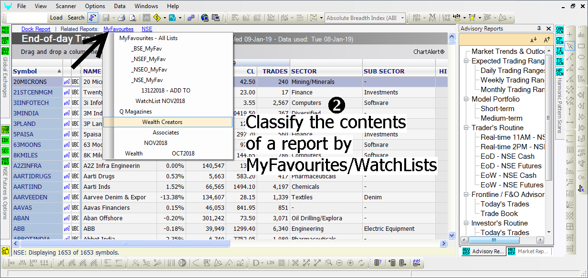Click the NSE related reports link
Image resolution: width=588 pixels, height=278 pixels.
[147, 29]
